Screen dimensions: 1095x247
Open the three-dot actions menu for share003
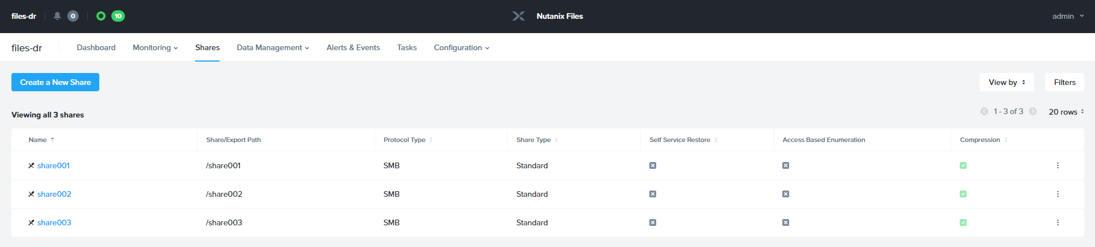click(x=1057, y=222)
